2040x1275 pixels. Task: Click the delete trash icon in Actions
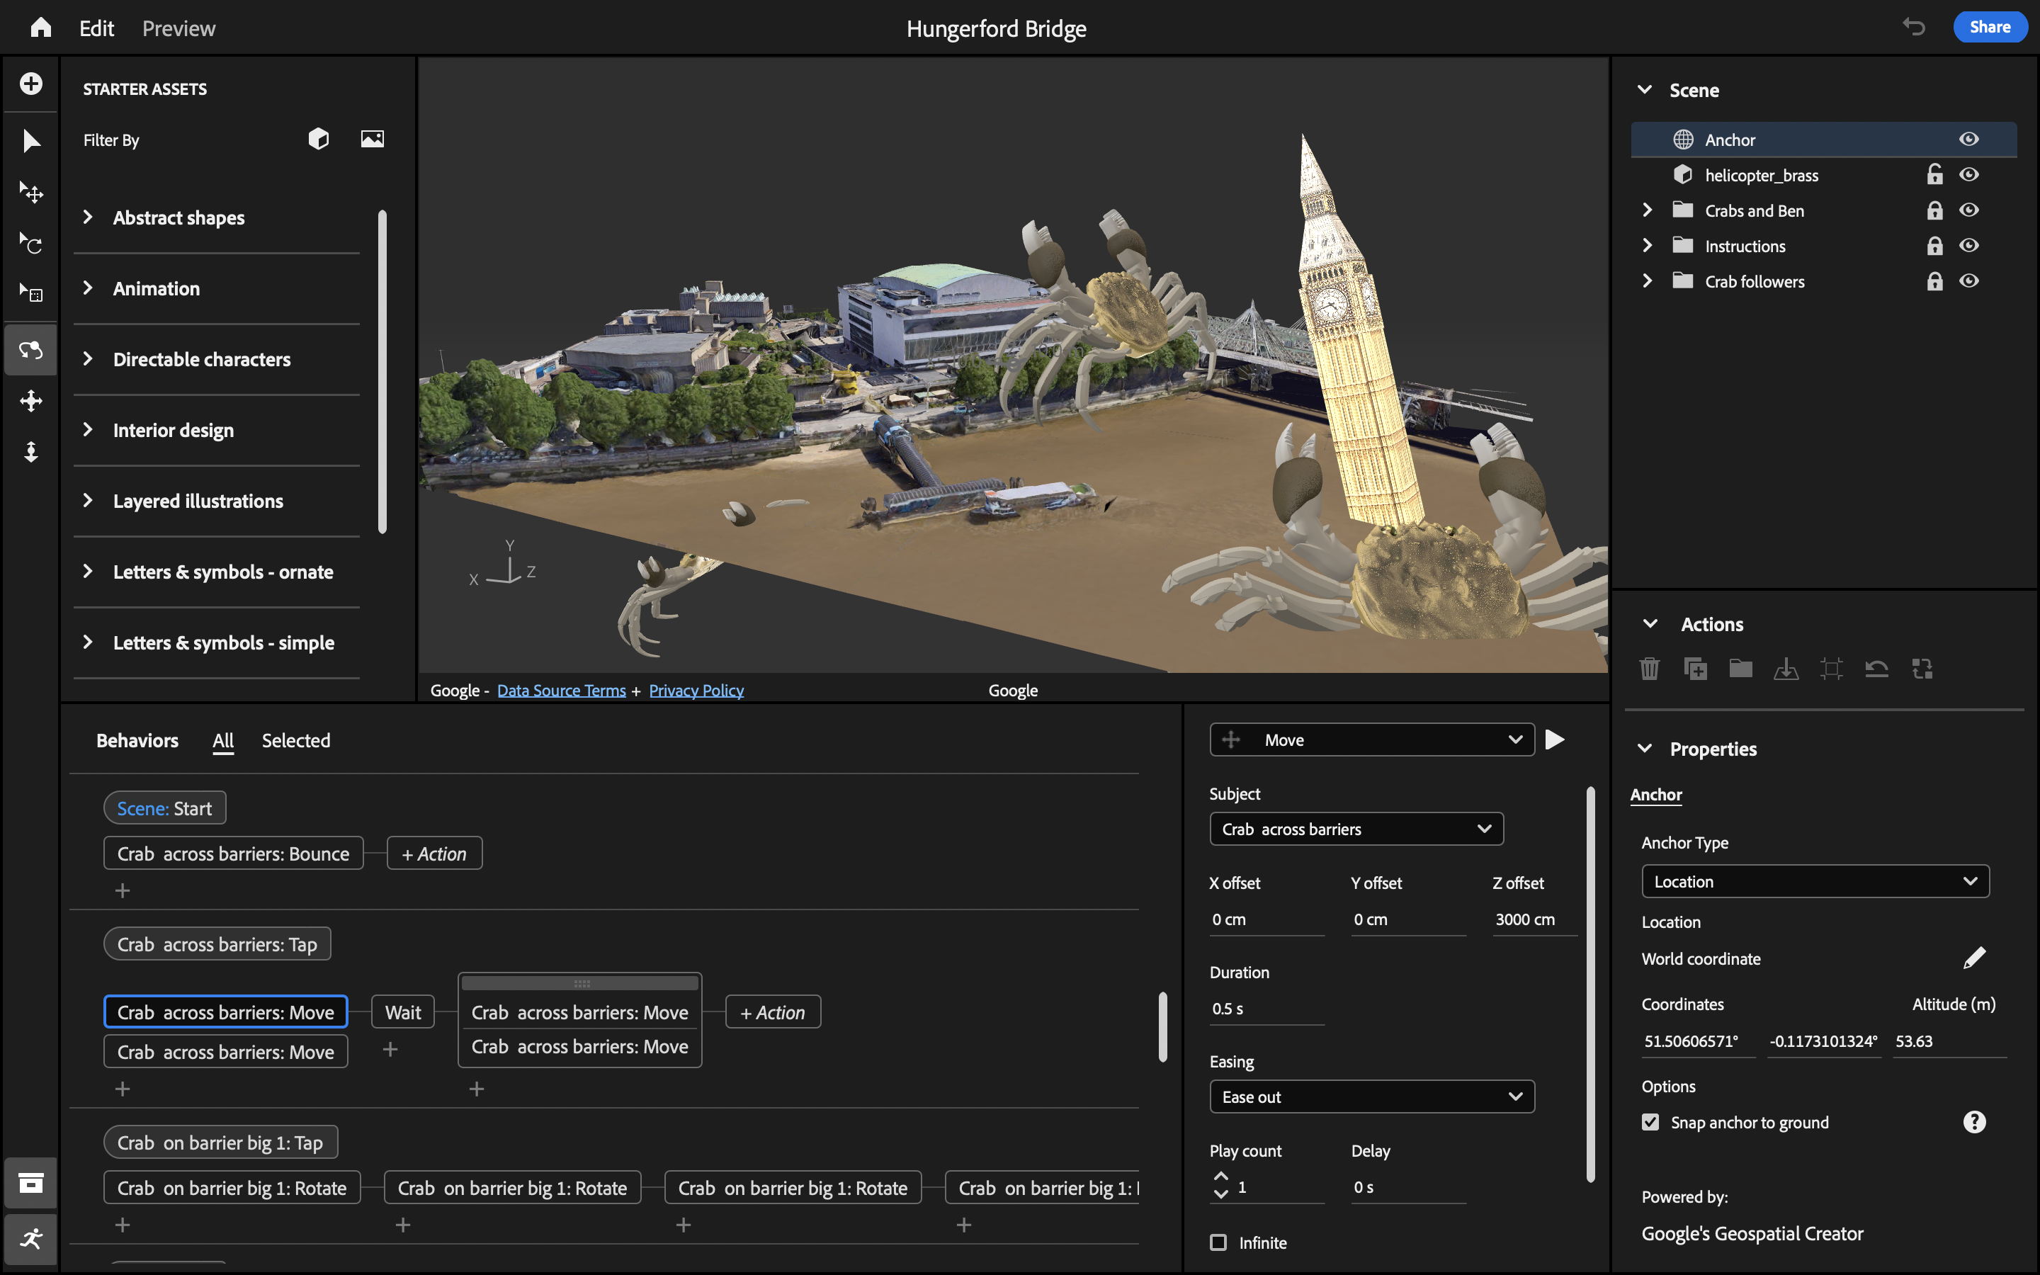coord(1650,669)
